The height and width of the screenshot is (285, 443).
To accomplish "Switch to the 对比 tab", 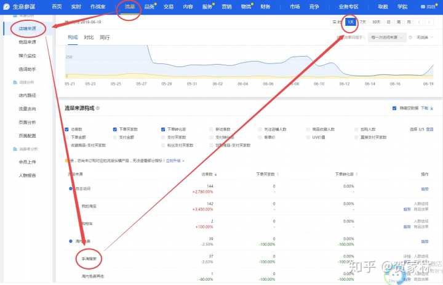I will [x=89, y=38].
